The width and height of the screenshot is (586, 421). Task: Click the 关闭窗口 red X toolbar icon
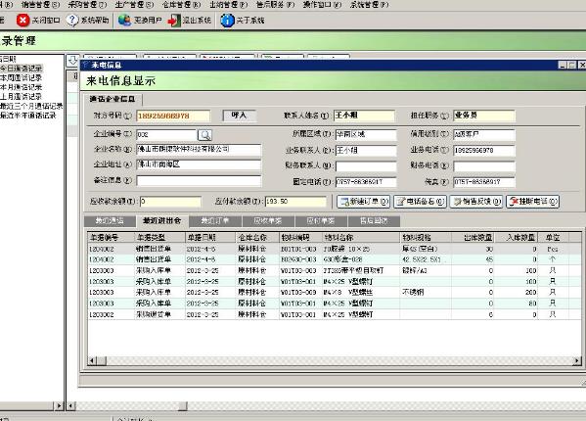click(23, 21)
